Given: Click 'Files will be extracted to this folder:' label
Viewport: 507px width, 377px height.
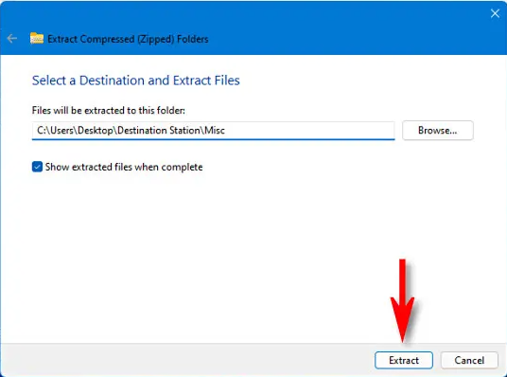Looking at the screenshot, I should 109,111.
